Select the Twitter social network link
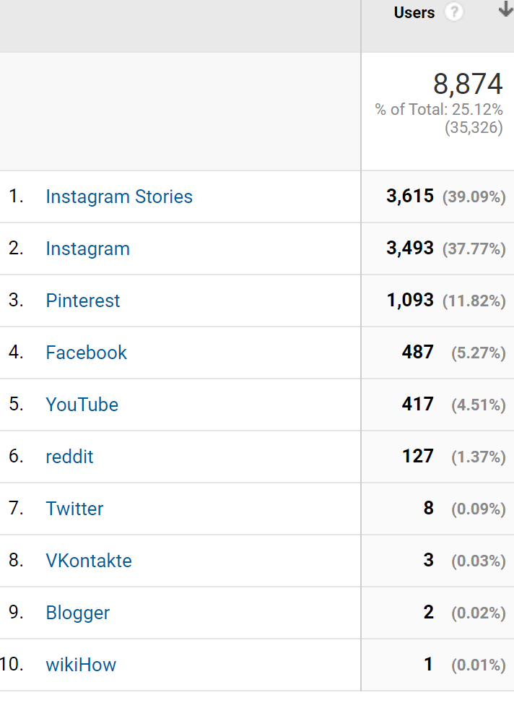 [74, 509]
